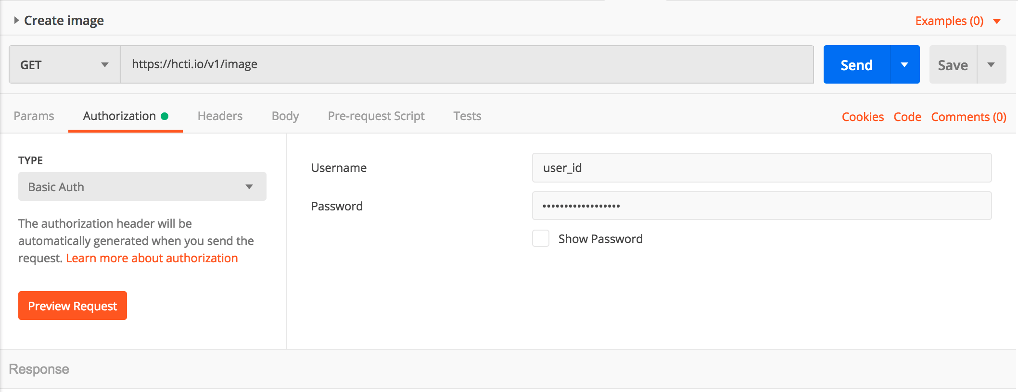Viewport: 1018px width, 392px height.
Task: Click the request URL field
Action: pos(467,64)
